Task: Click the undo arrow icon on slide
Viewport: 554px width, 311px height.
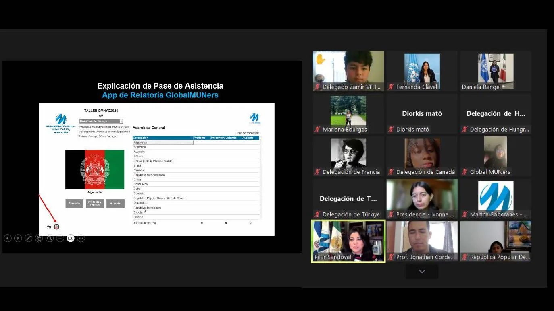Action: [x=49, y=227]
